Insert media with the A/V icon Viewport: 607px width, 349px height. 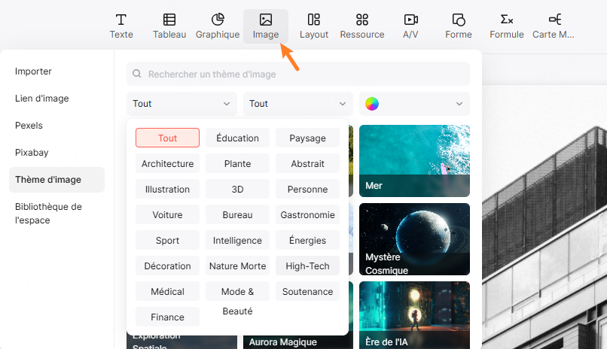coord(410,20)
